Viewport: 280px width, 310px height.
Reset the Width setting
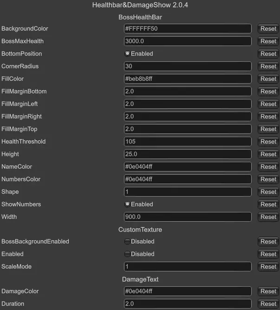268,217
